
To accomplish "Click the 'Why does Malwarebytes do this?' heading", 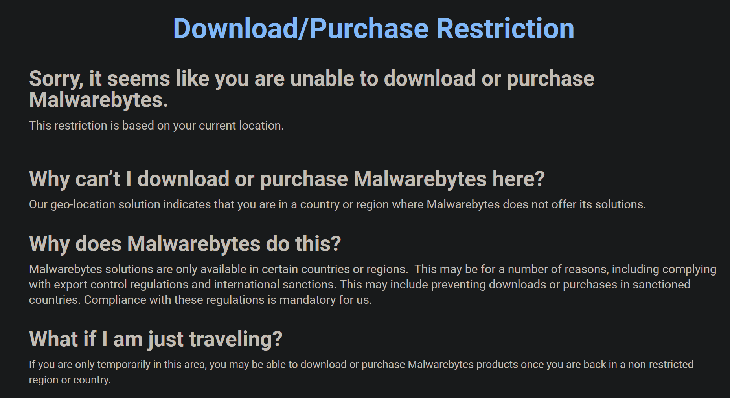I will click(185, 244).
